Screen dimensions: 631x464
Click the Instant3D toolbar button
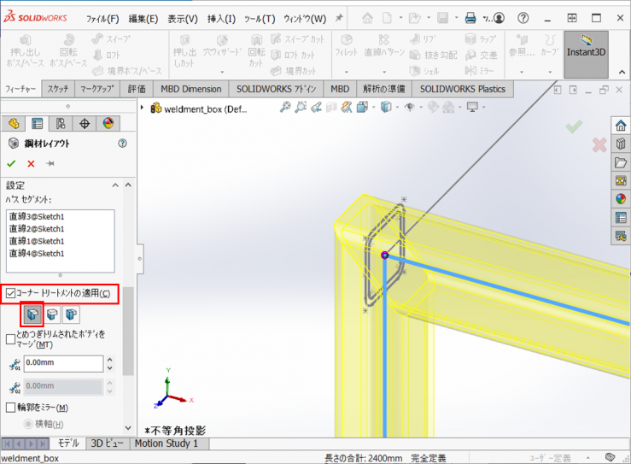(586, 53)
